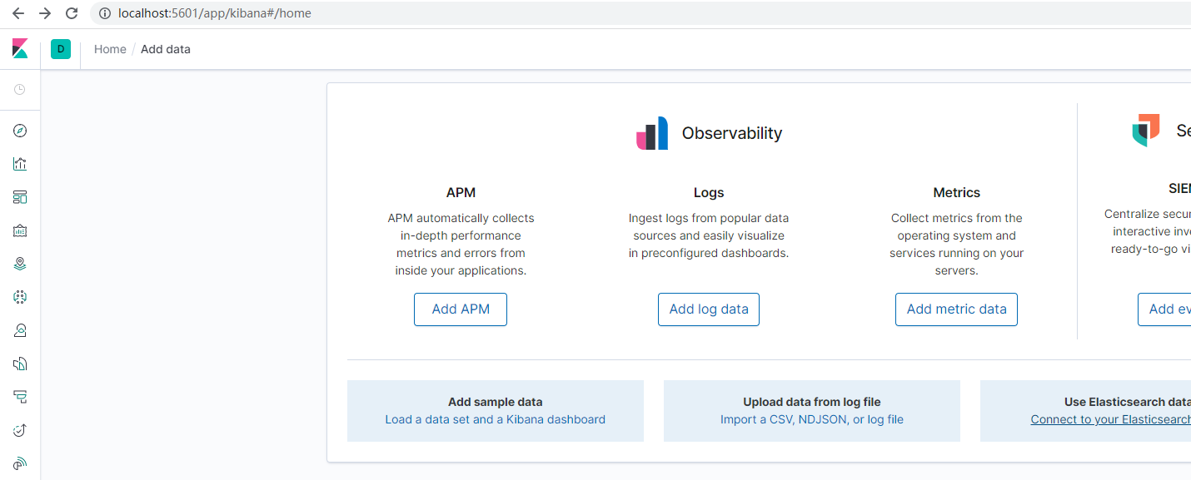Viewport: 1191px width, 480px height.
Task: Open the Maps icon in sidebar
Action: (x=20, y=264)
